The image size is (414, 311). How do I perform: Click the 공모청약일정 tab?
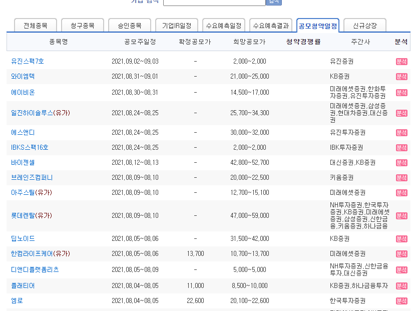click(318, 26)
